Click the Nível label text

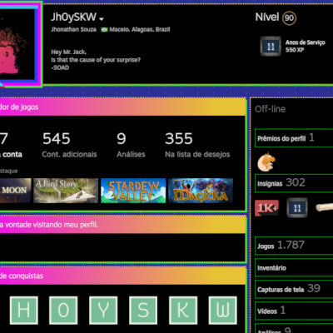(x=267, y=17)
